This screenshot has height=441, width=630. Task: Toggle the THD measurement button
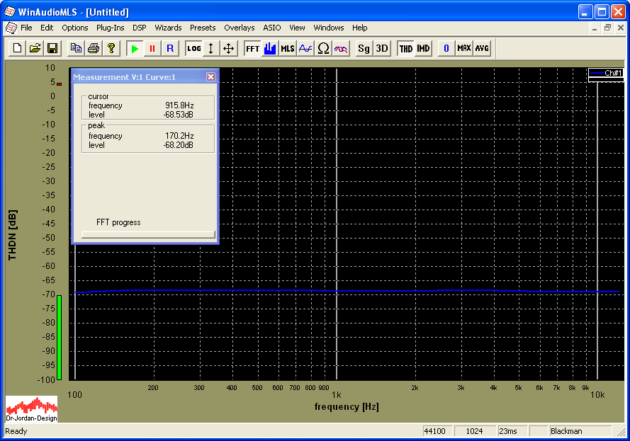coord(405,48)
